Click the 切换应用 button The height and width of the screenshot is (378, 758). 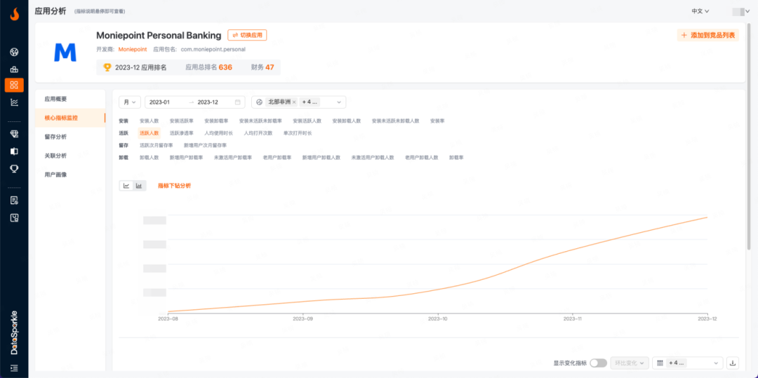(247, 35)
